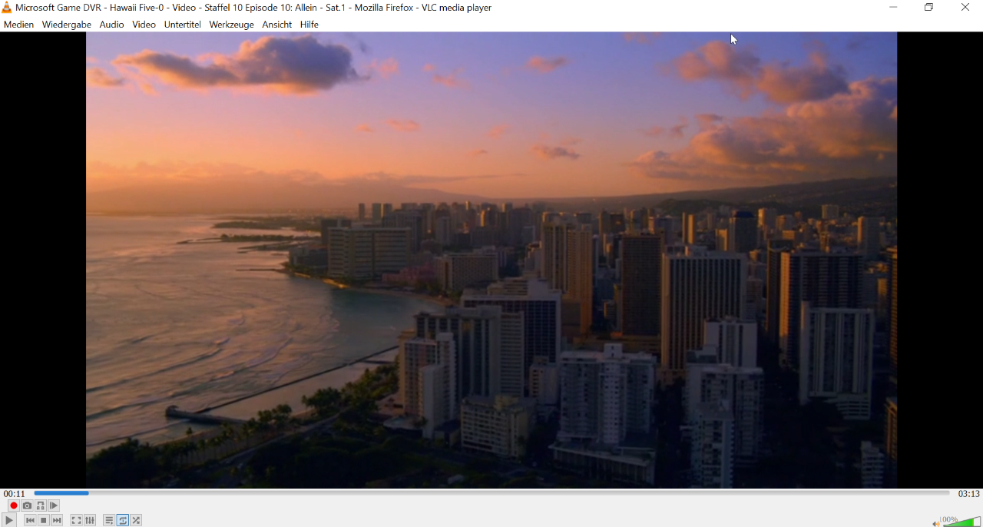Open the Hilfe menu

click(x=309, y=25)
